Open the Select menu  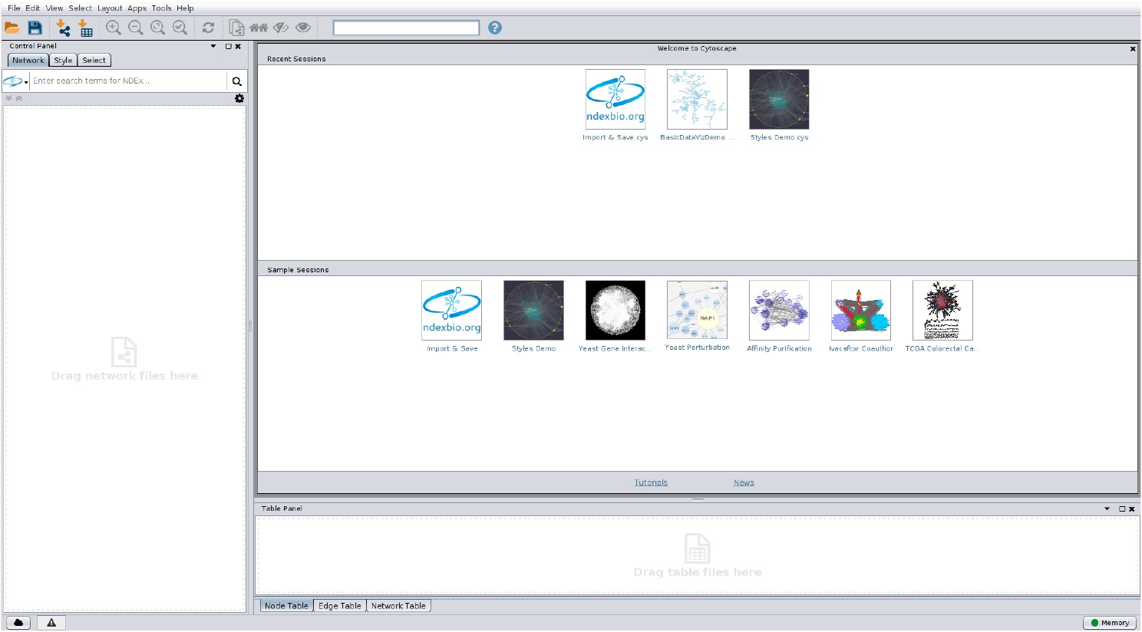click(x=80, y=8)
